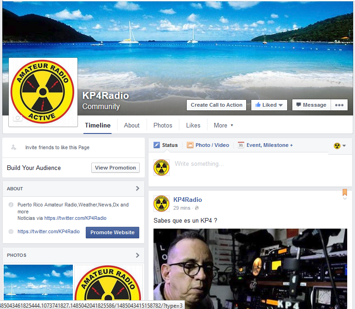Click Invite friends to like this Page
The height and width of the screenshot is (309, 355).
(x=57, y=147)
